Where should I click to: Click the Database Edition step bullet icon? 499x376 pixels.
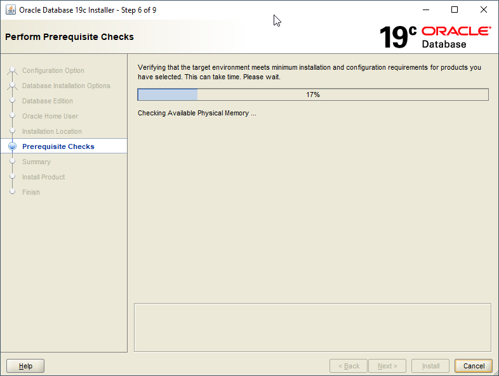point(12,101)
